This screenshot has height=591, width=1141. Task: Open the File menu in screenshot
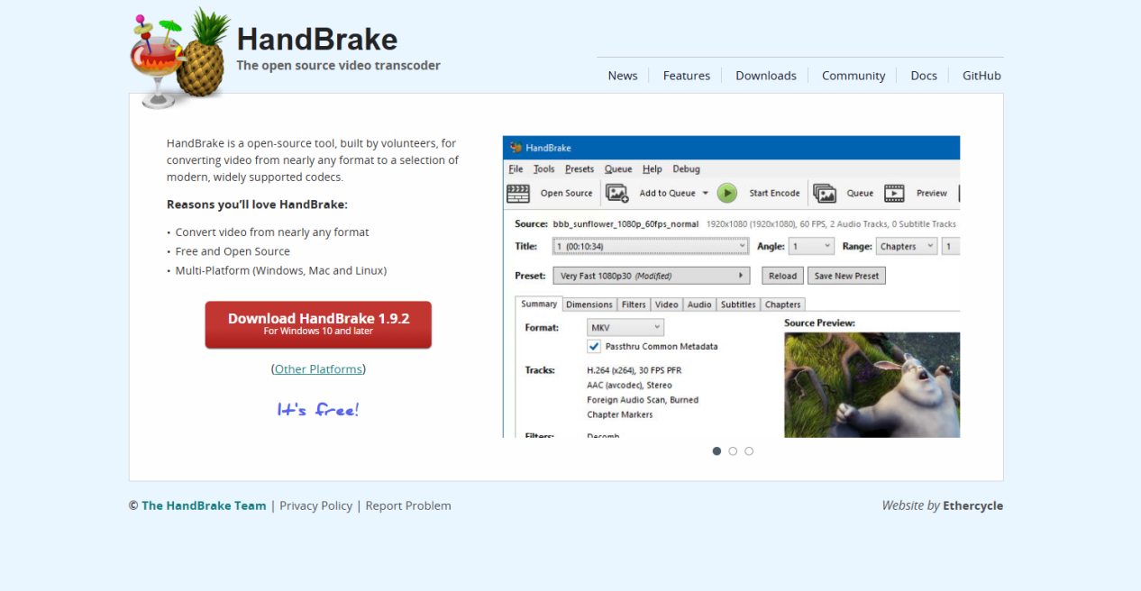pyautogui.click(x=516, y=168)
